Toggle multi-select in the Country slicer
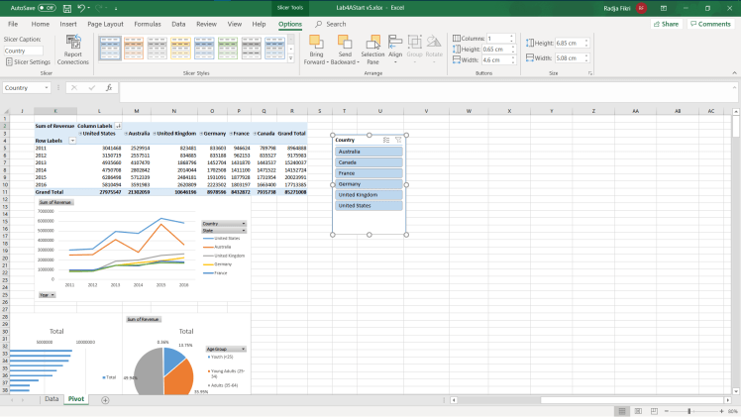741x417 pixels. 386,140
